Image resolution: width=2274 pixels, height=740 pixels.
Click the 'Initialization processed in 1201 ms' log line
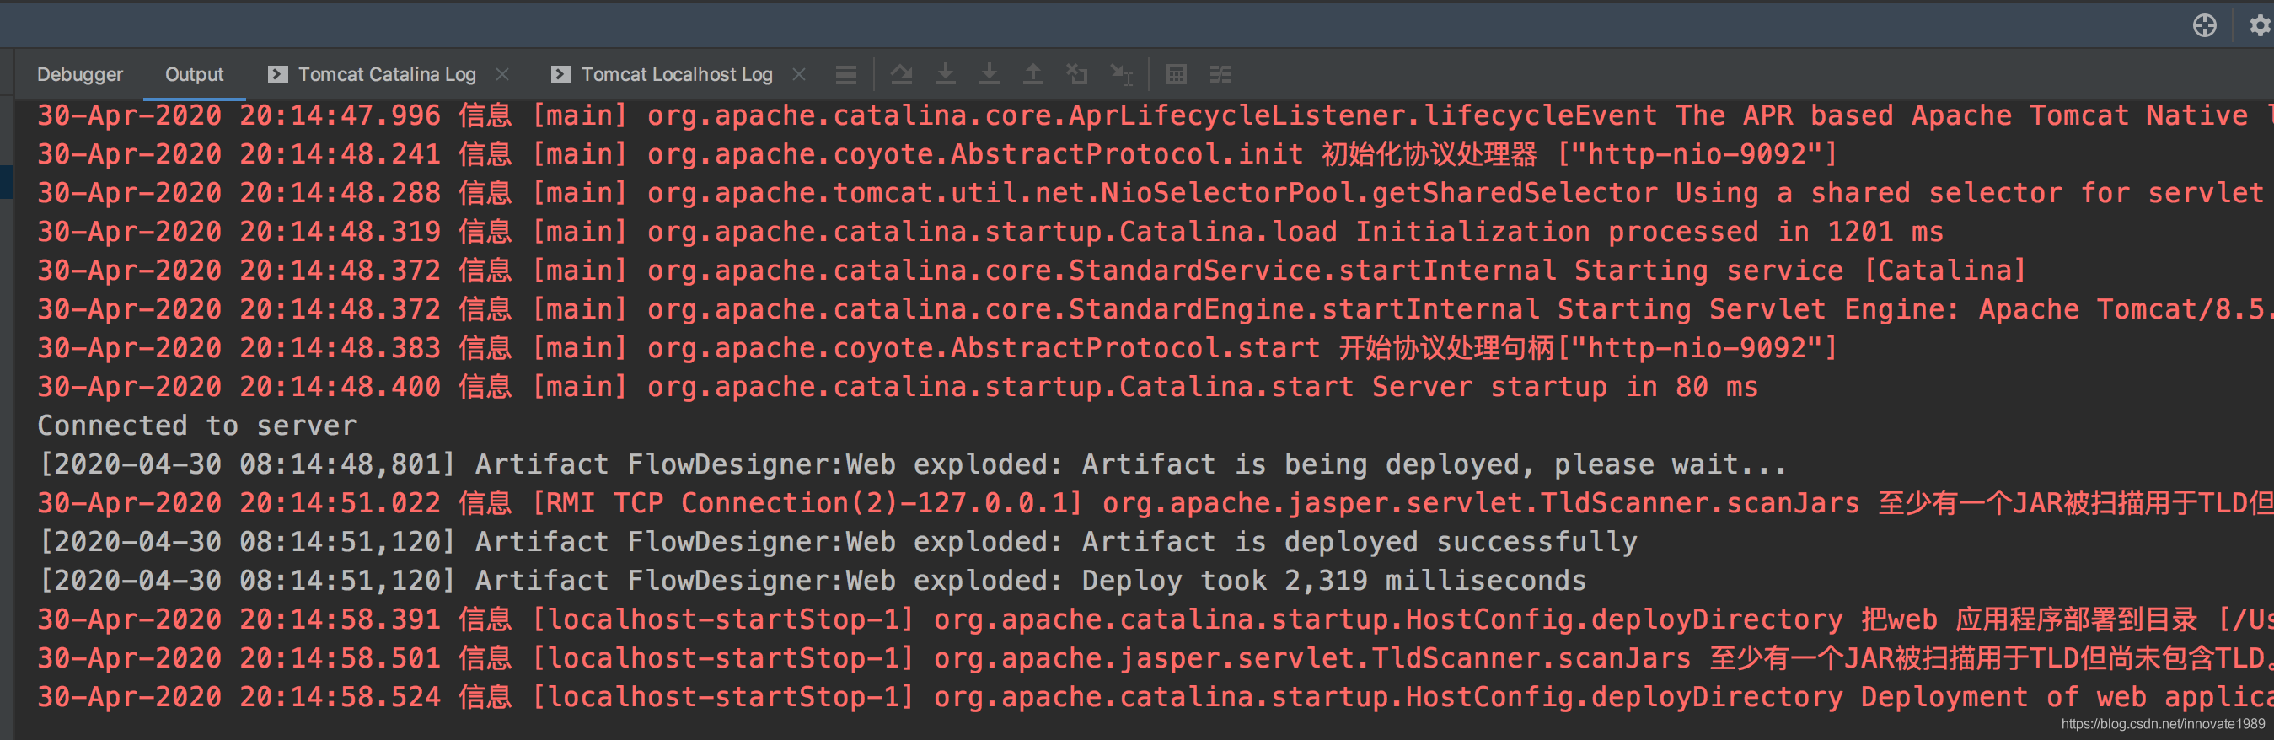(990, 232)
